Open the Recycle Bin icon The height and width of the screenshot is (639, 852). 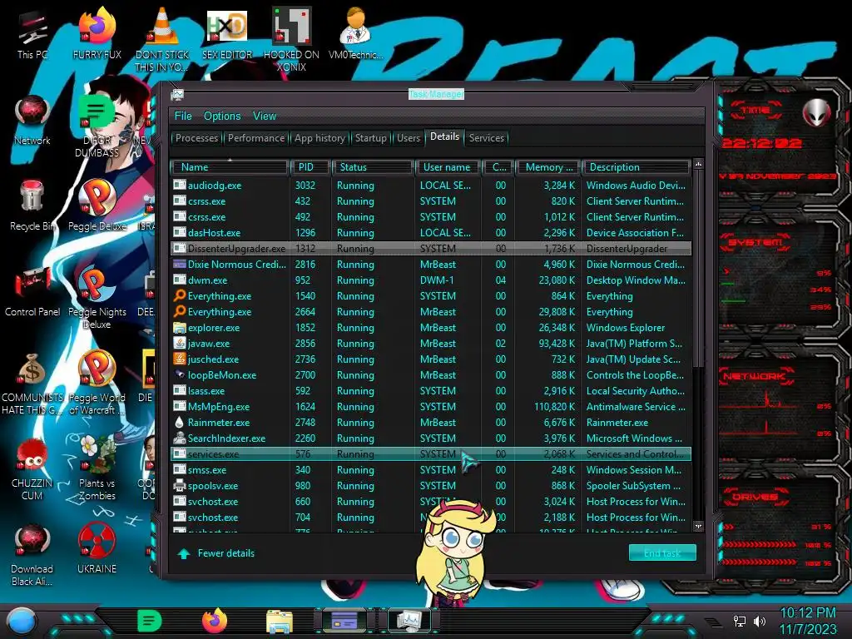pyautogui.click(x=32, y=206)
